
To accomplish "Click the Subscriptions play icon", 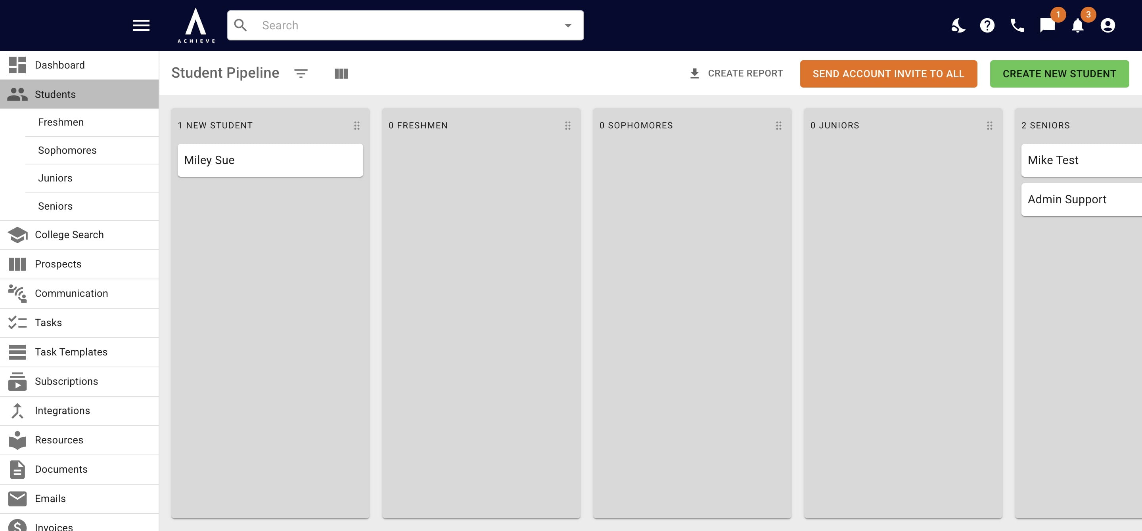I will 17,381.
